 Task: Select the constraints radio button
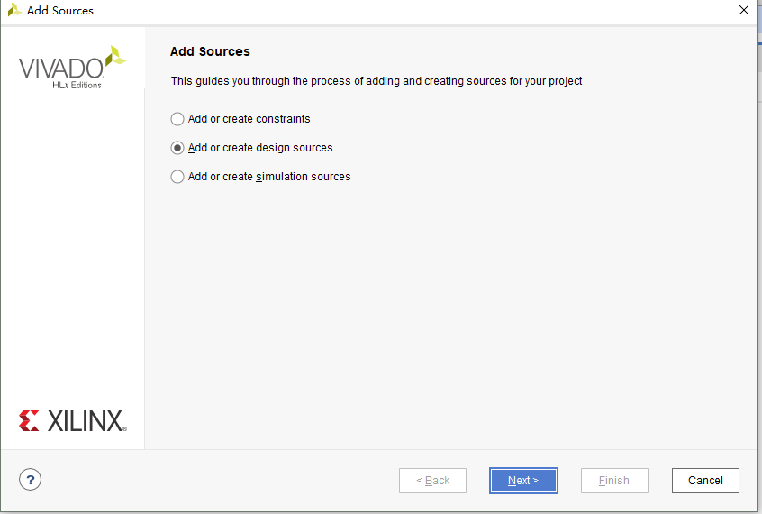point(177,119)
